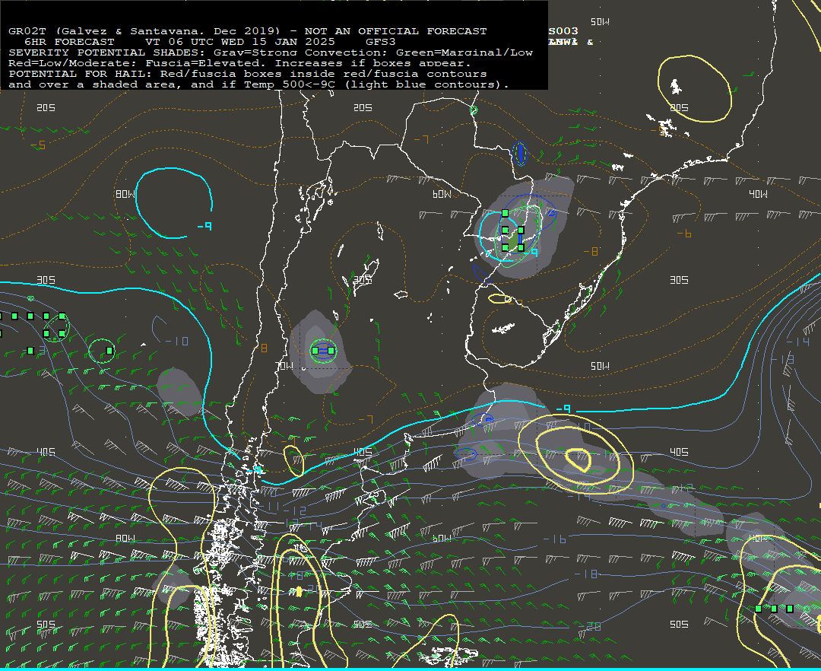821x671 pixels.
Task: Click the 'SEVERITY POTENTIAL SHADES' legend line
Action: [x=270, y=52]
